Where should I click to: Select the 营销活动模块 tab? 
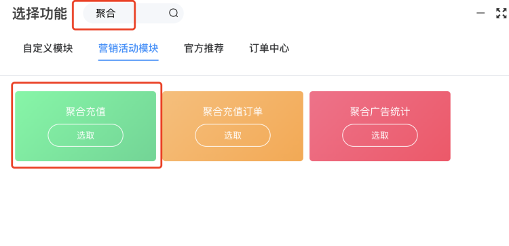pos(128,48)
